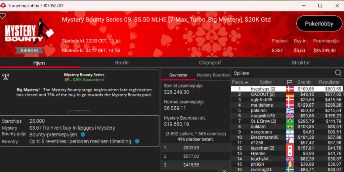Click the tournament title Mystery Bounty Series 09
Screen dimensions: 344x172
[x=166, y=20]
